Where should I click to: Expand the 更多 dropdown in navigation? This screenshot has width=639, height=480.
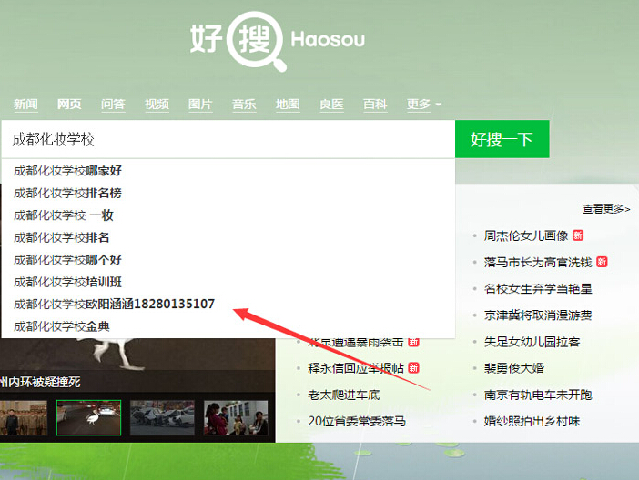[423, 105]
